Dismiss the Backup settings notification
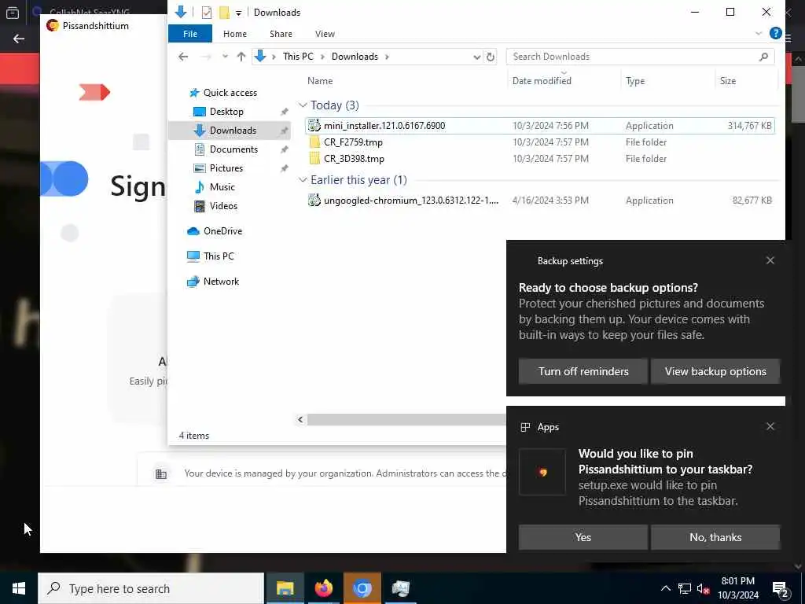 click(x=770, y=260)
